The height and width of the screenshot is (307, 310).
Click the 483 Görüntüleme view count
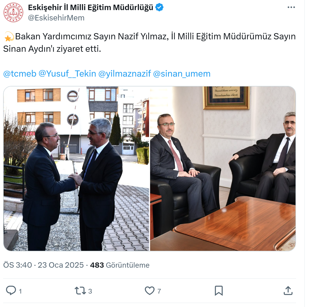tap(120, 265)
